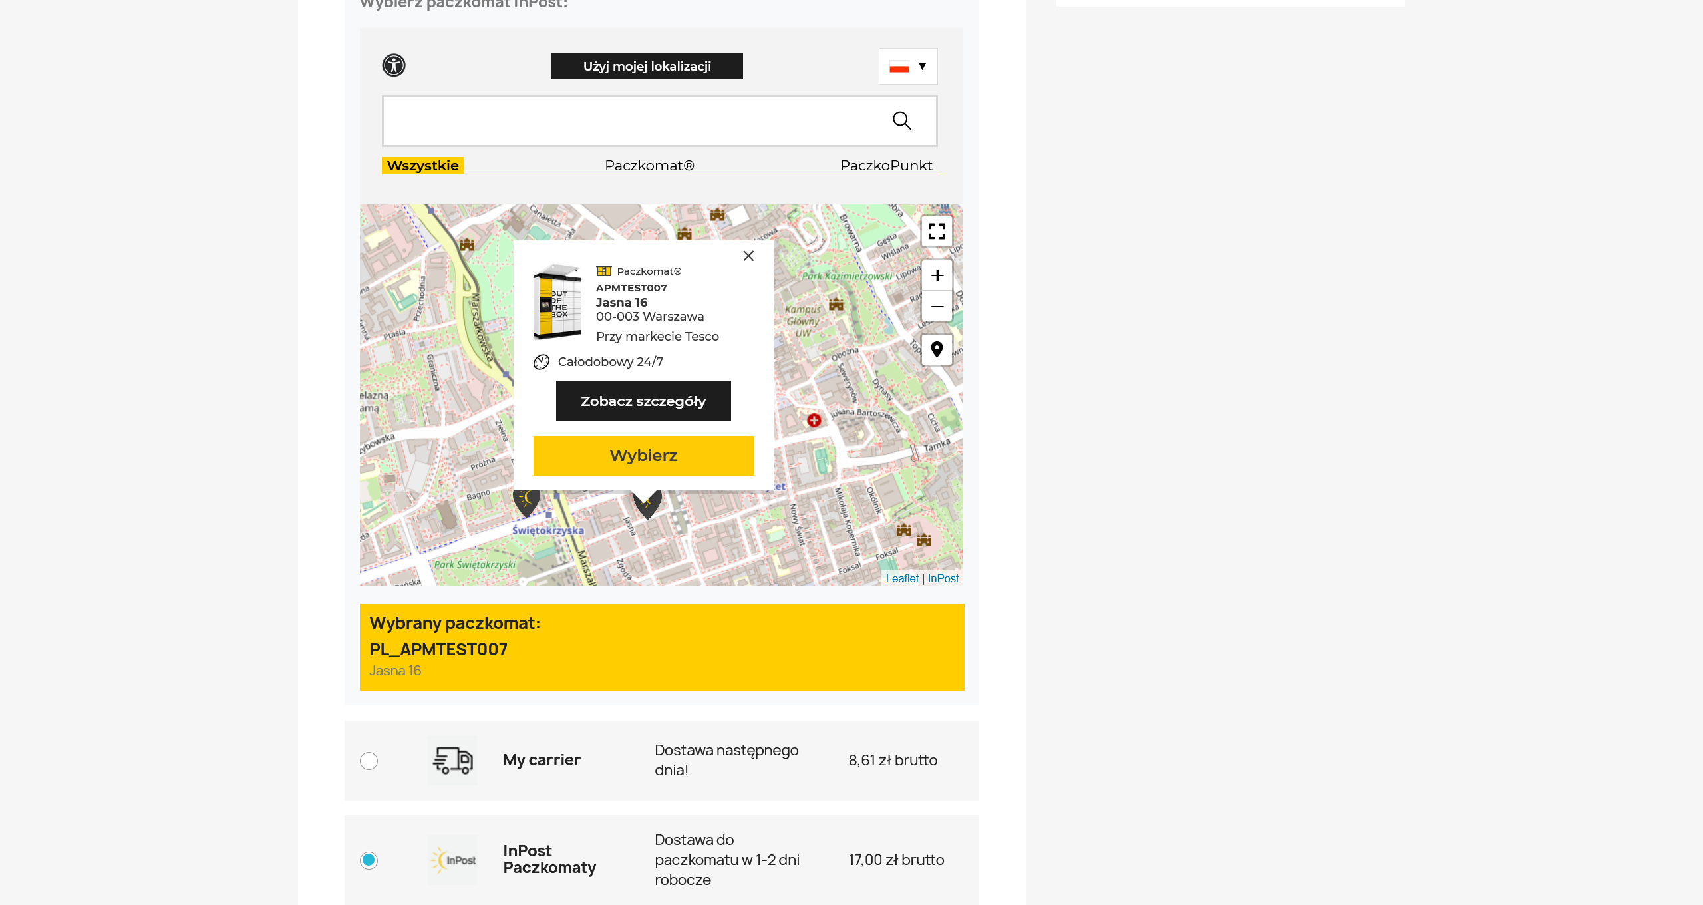Click the magnifier search icon
The image size is (1703, 905).
pyautogui.click(x=901, y=120)
